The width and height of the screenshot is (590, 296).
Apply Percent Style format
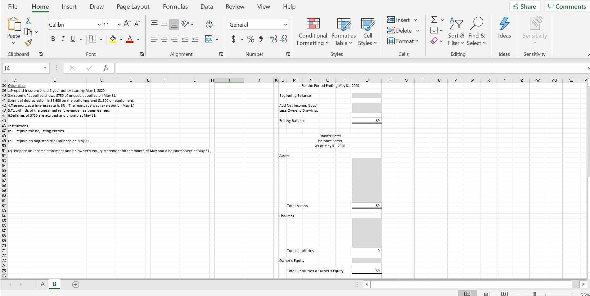point(251,39)
